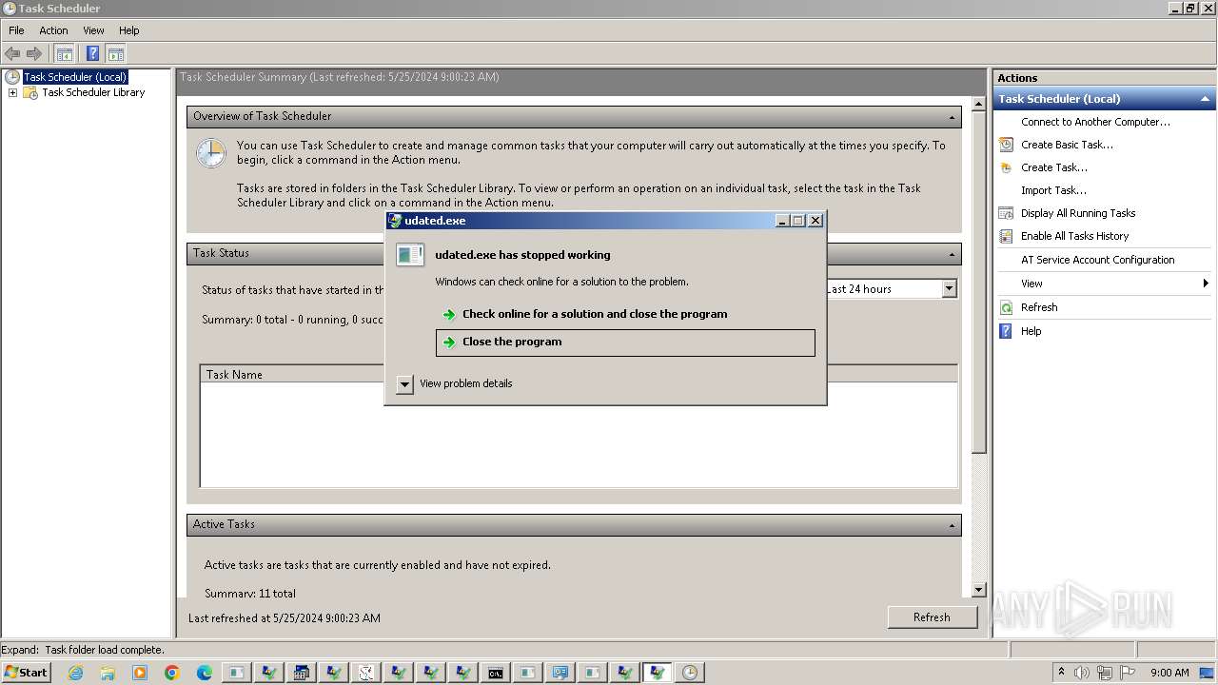Open the File menu
The height and width of the screenshot is (685, 1218).
coord(16,30)
